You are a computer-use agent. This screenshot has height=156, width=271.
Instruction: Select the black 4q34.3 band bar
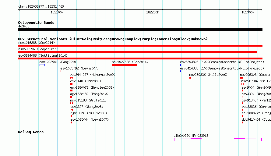[140, 30]
